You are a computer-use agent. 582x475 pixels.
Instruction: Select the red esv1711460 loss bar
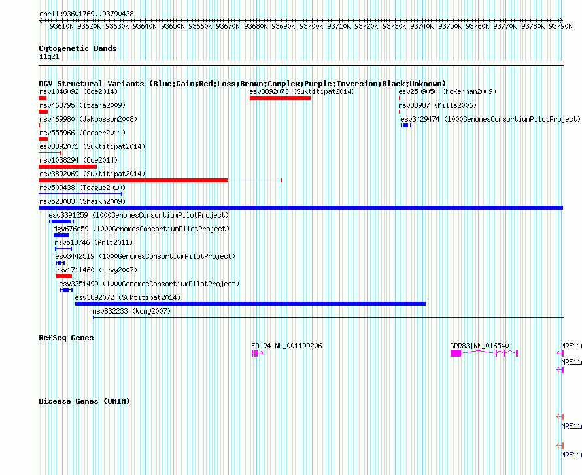coord(63,276)
